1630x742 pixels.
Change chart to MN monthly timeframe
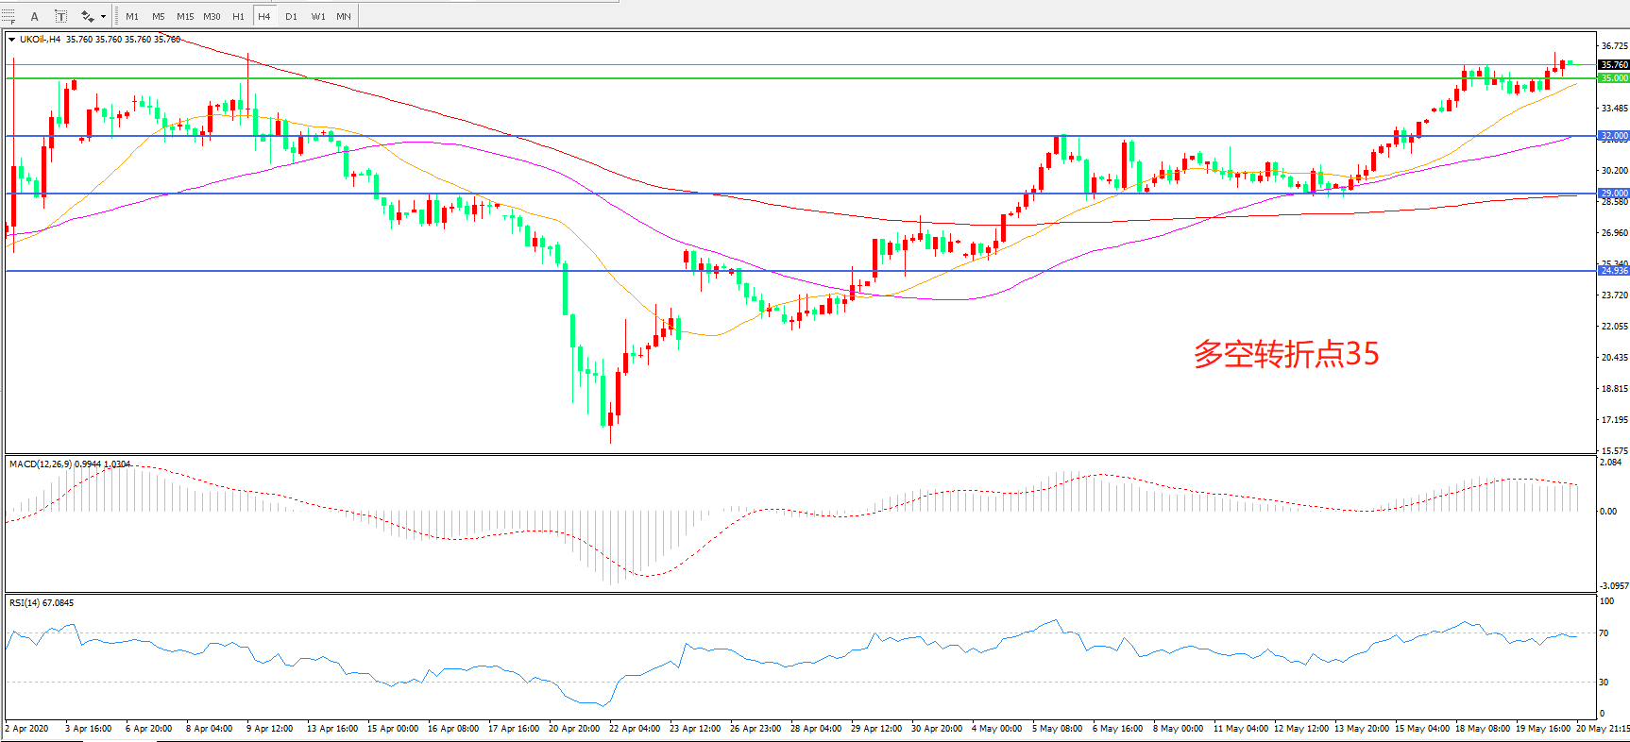344,16
